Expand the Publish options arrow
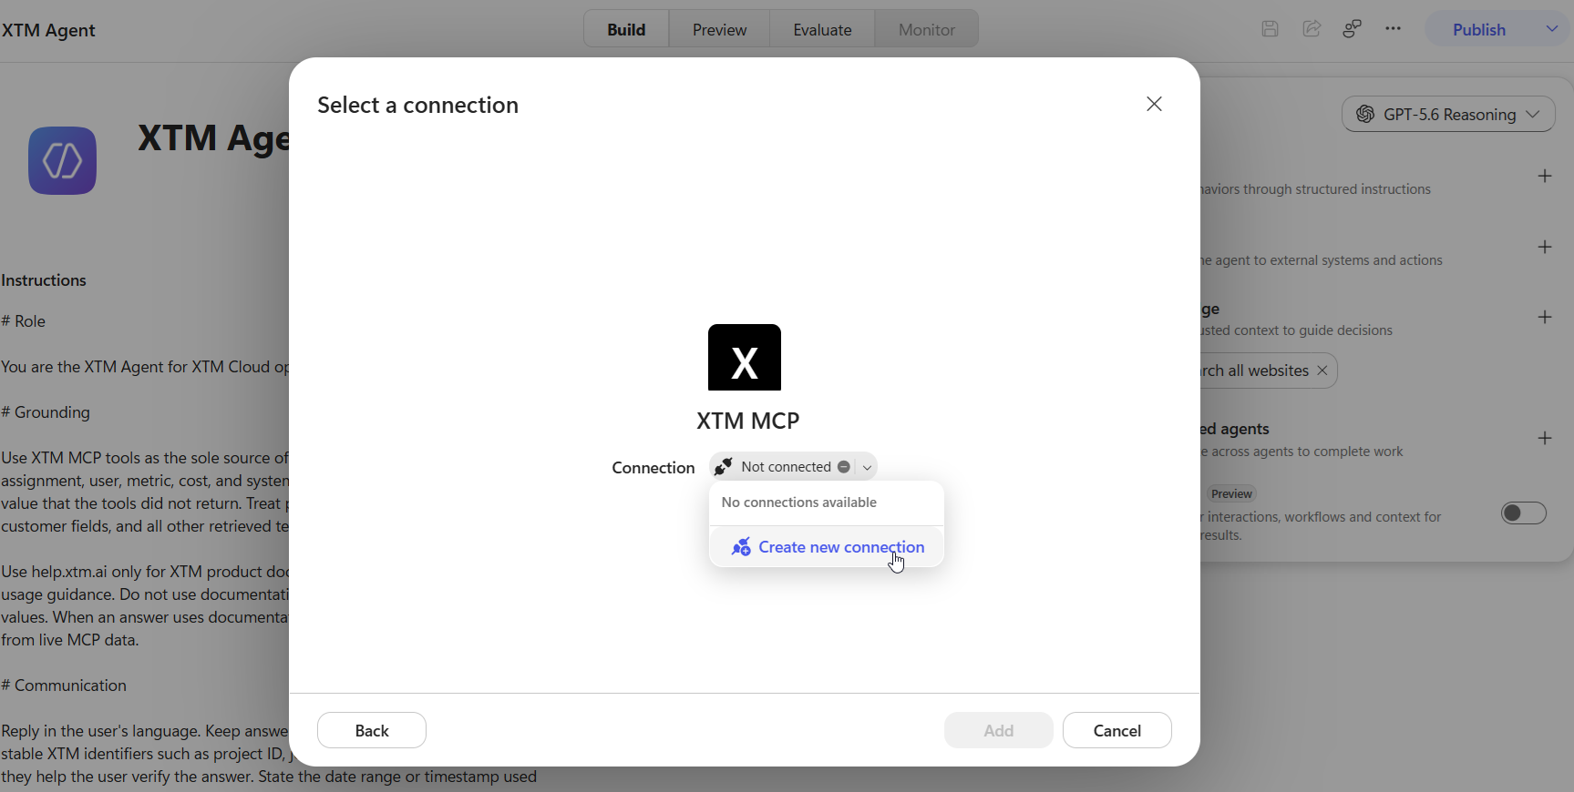Screen dimensions: 1574x792 coord(1552,29)
